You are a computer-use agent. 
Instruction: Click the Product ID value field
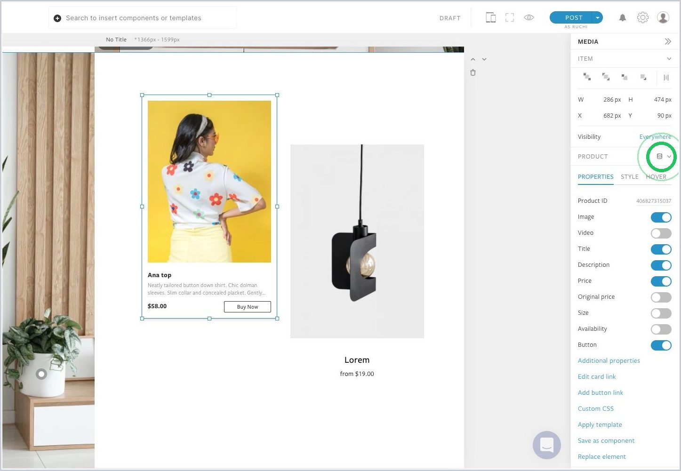654,201
